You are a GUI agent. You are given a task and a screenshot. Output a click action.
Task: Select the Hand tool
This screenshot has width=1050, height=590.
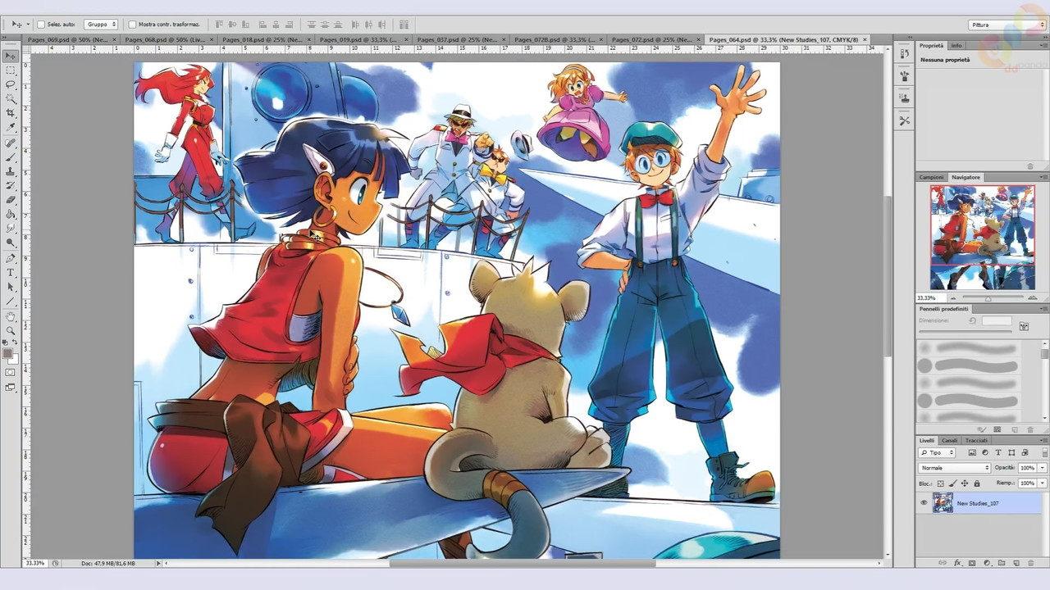(x=11, y=316)
